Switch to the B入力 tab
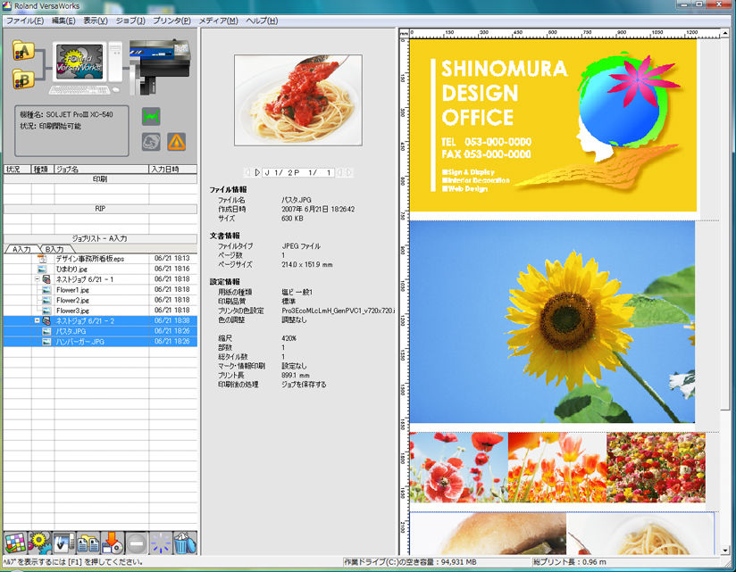The width and height of the screenshot is (736, 572). pyautogui.click(x=55, y=249)
